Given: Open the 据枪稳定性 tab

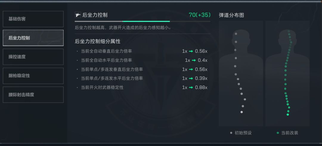Looking at the screenshot, I should 33,76.
